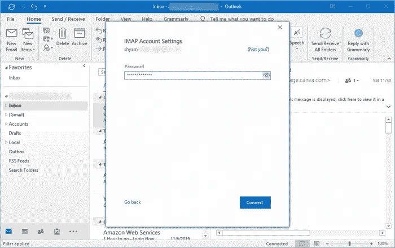
Task: Click the Go back link
Action: [x=133, y=202]
